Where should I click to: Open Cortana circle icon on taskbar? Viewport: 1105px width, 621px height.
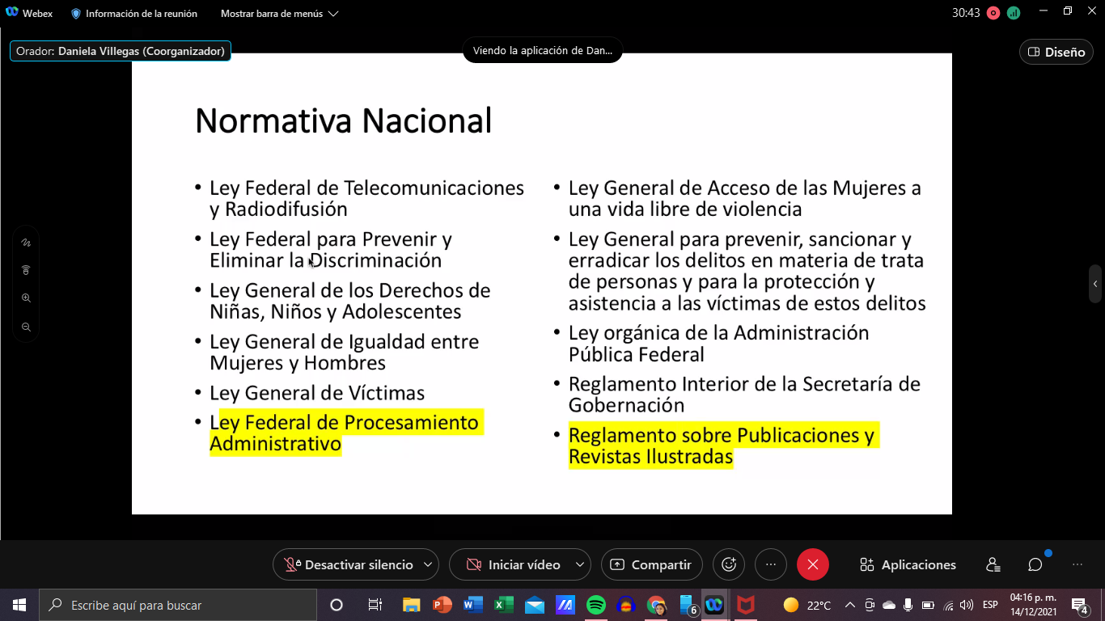[x=337, y=605]
